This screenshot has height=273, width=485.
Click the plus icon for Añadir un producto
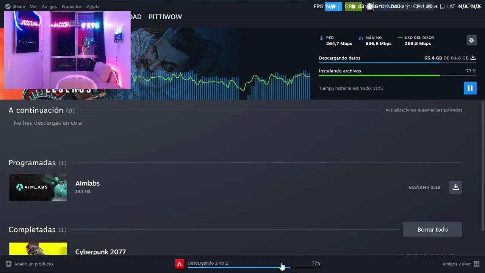[8, 264]
